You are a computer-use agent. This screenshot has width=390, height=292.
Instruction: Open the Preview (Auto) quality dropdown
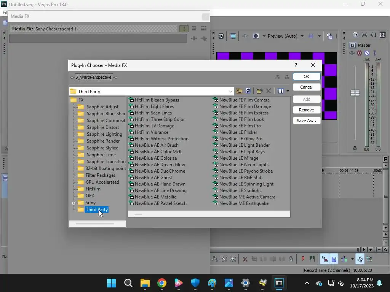click(x=302, y=36)
